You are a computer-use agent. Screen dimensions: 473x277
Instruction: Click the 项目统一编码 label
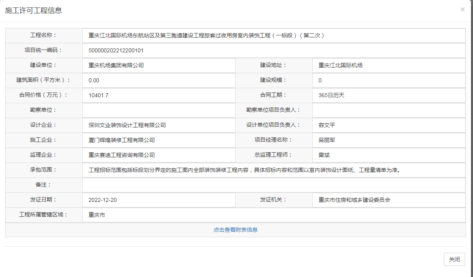(x=44, y=50)
